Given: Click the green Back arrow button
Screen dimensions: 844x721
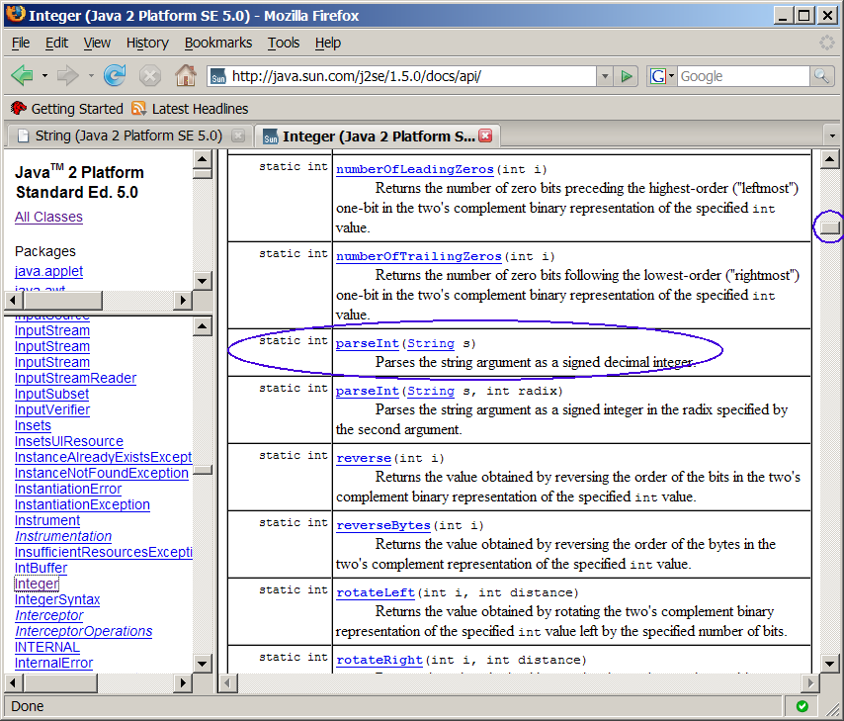Looking at the screenshot, I should (x=22, y=75).
